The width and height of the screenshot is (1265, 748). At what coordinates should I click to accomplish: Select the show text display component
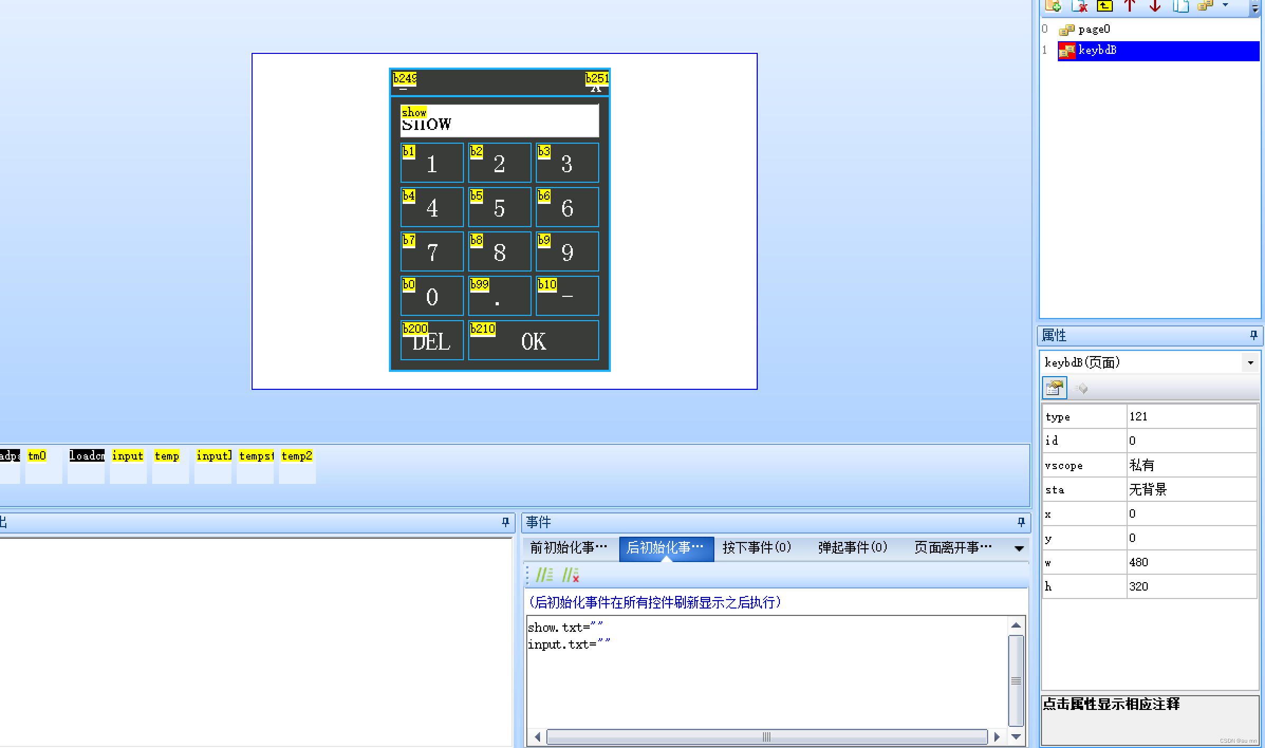[499, 120]
